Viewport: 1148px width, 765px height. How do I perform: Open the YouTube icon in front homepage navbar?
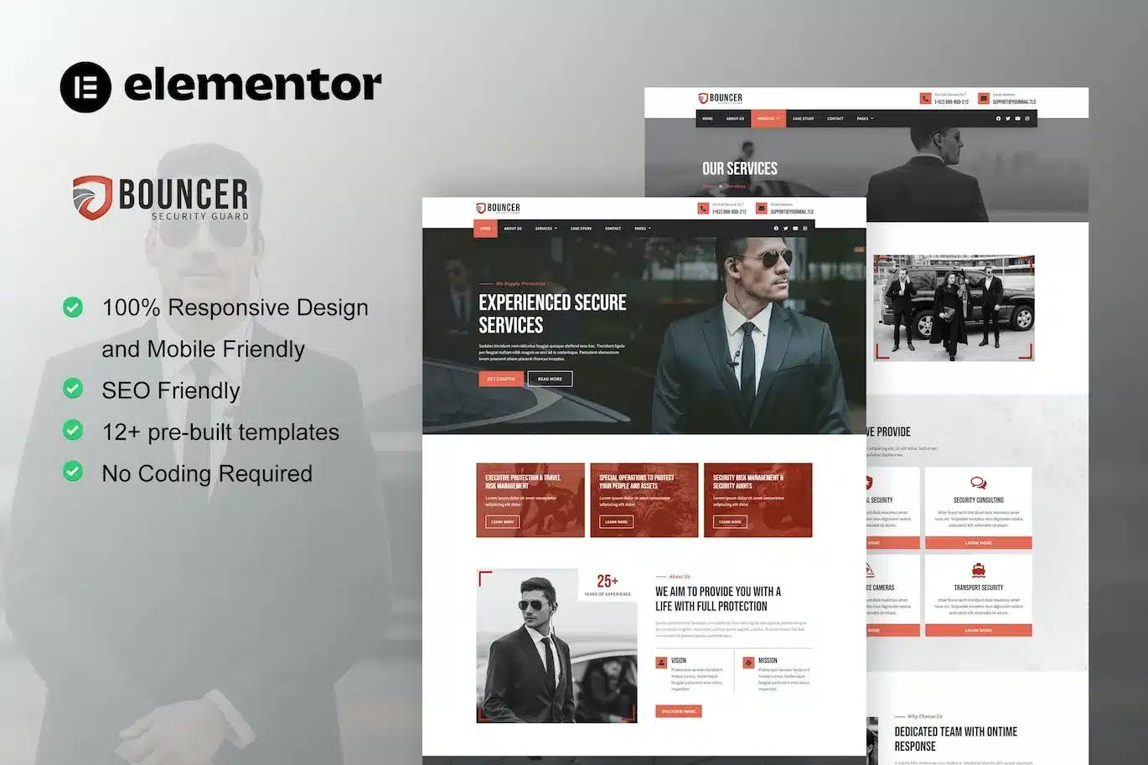click(x=796, y=228)
